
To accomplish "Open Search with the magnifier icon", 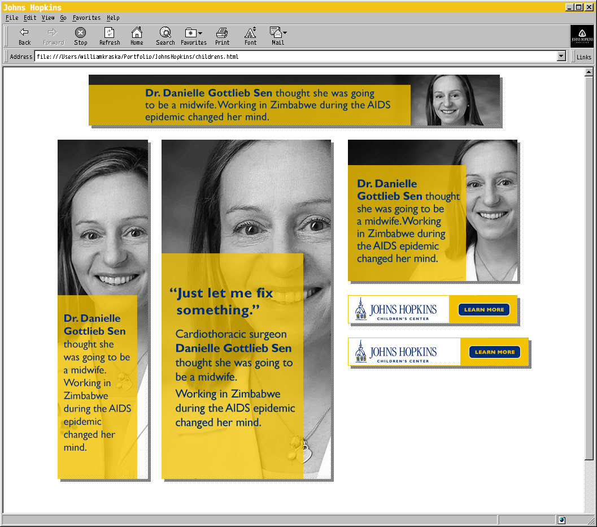I will pyautogui.click(x=165, y=32).
